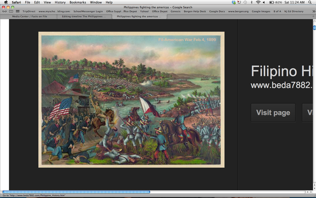Open Office Suppl...ffice Depot bookmark
316x198 pixels.
(x=121, y=11)
